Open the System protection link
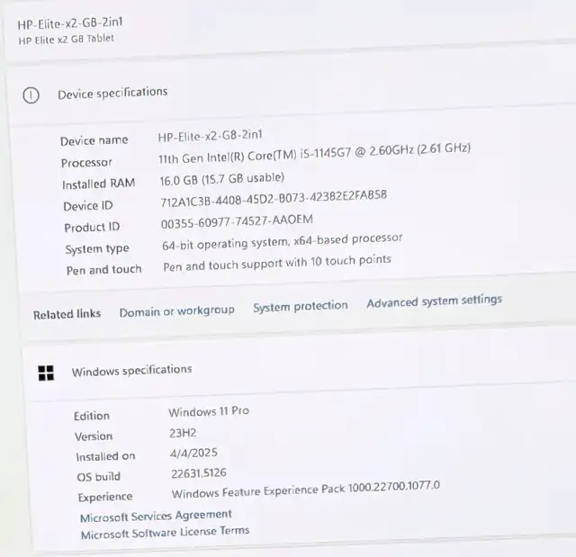Screen dimensions: 576x557 coord(300,306)
